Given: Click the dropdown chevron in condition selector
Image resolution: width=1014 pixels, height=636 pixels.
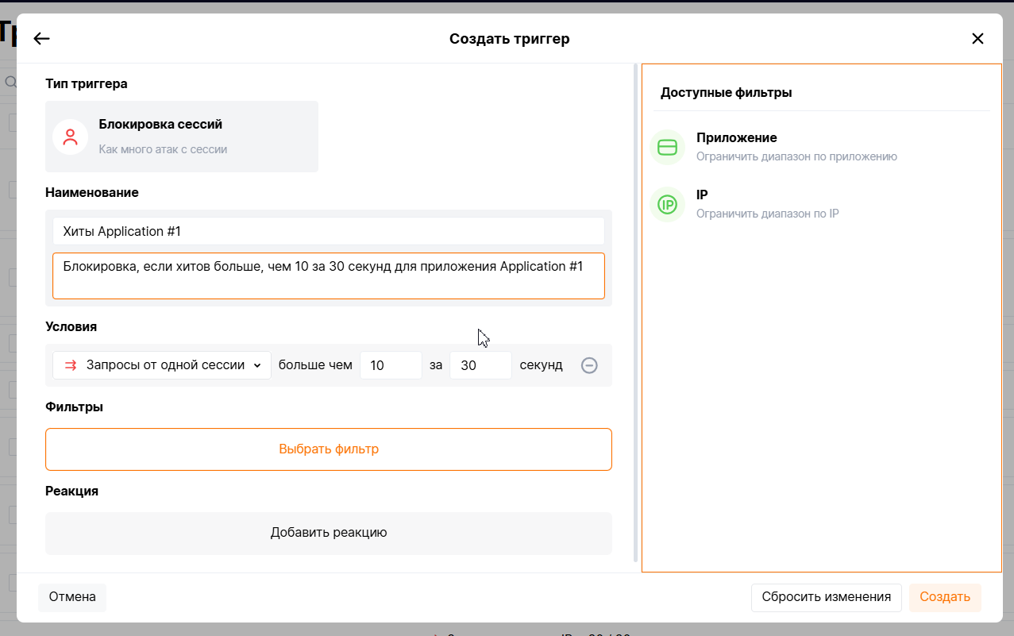Looking at the screenshot, I should click(256, 365).
